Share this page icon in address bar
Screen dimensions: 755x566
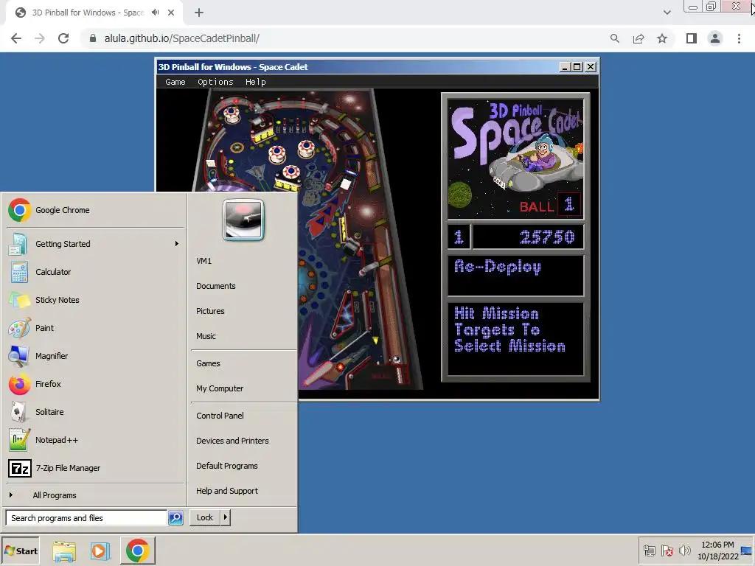(x=639, y=38)
